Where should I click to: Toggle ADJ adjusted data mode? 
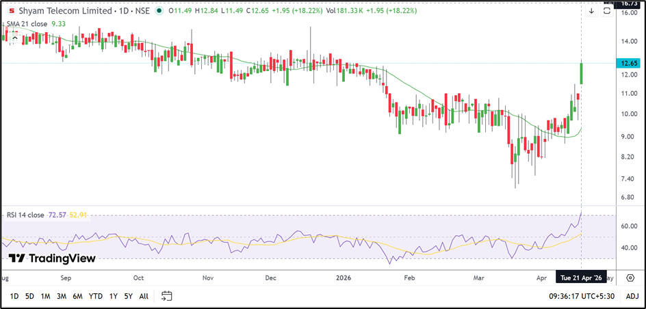[x=632, y=296]
